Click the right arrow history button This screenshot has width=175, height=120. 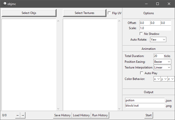(23, 115)
